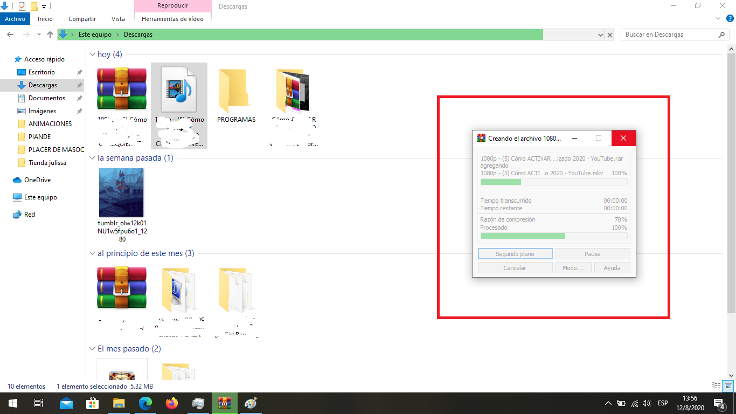This screenshot has width=736, height=414.
Task: Click the Reproducir contextual tab header
Action: pyautogui.click(x=172, y=6)
